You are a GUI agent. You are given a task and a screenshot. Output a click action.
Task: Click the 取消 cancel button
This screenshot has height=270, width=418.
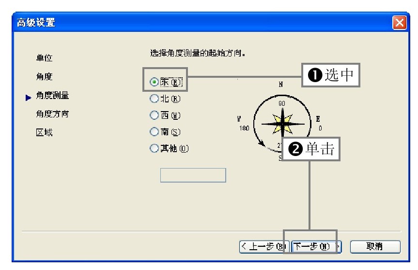point(375,247)
